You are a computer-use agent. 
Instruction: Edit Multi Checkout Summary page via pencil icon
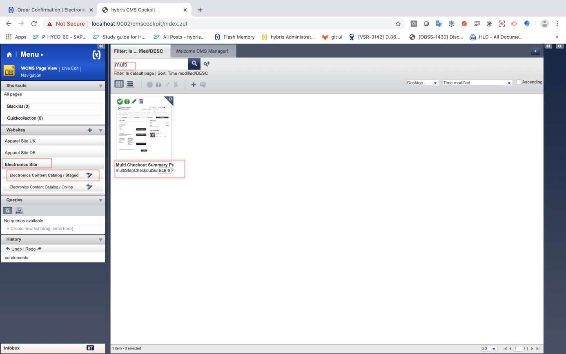pyautogui.click(x=134, y=101)
